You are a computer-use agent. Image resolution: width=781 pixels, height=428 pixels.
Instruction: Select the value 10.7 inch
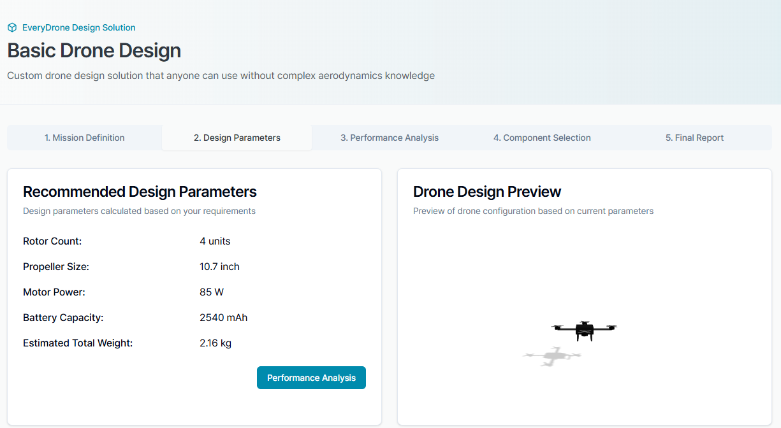(219, 267)
